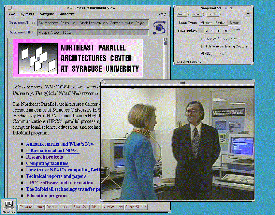This screenshot has height=215, width=275.
Task: Open the Education programs link
Action: pos(47,196)
